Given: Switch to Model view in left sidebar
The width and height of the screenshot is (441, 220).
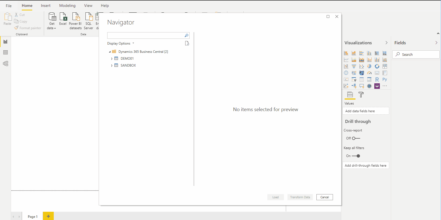Looking at the screenshot, I should (x=6, y=64).
